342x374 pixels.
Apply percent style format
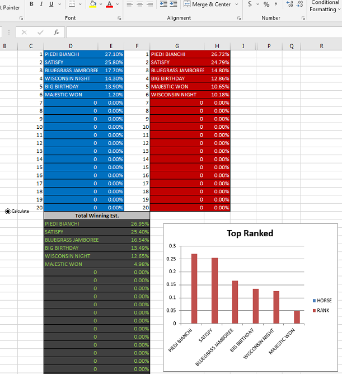pyautogui.click(x=266, y=4)
